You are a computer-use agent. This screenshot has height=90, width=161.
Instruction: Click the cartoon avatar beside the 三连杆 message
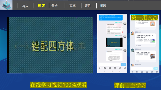[133, 33]
